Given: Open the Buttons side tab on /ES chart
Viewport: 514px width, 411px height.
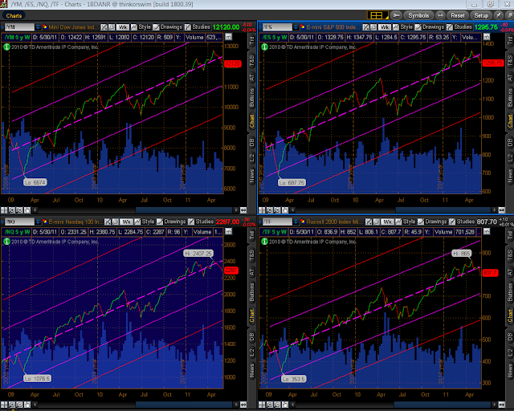Looking at the screenshot, I should (510, 97).
